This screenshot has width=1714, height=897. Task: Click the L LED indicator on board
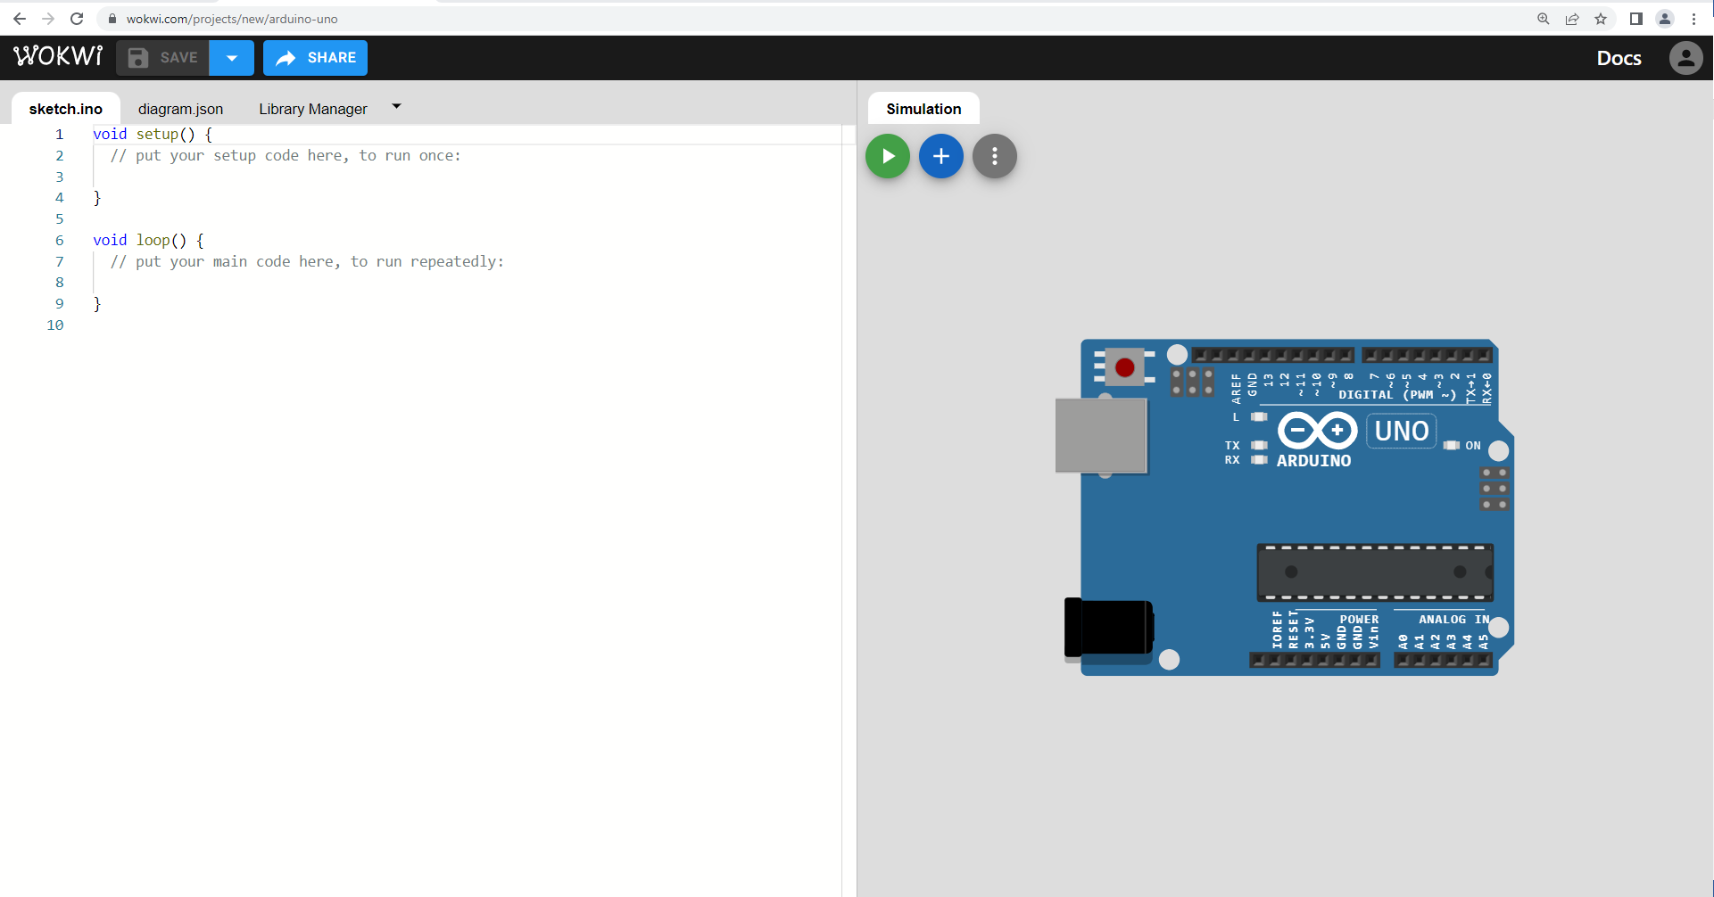[1259, 416]
